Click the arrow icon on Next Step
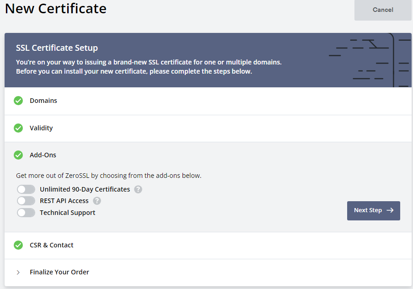 (x=390, y=210)
